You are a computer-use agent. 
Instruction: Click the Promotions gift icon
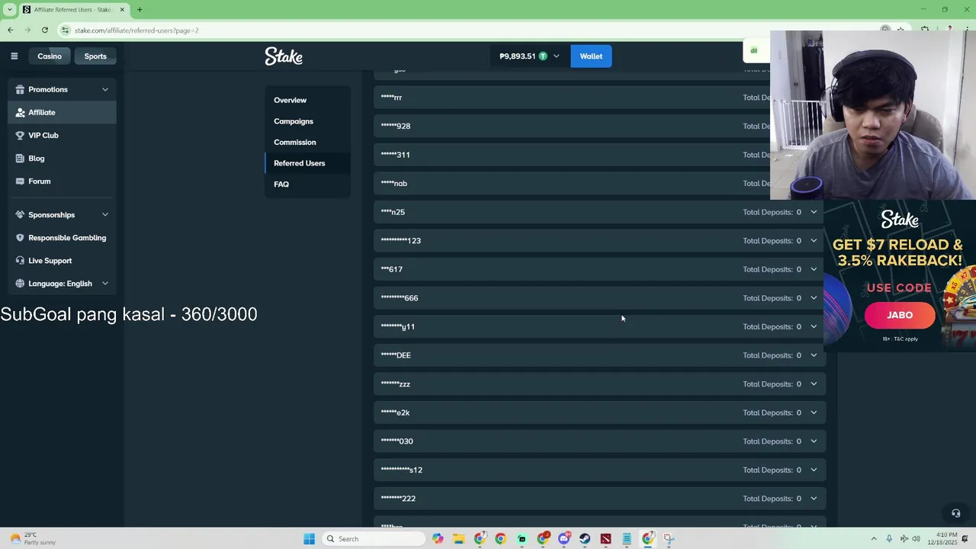pos(20,89)
